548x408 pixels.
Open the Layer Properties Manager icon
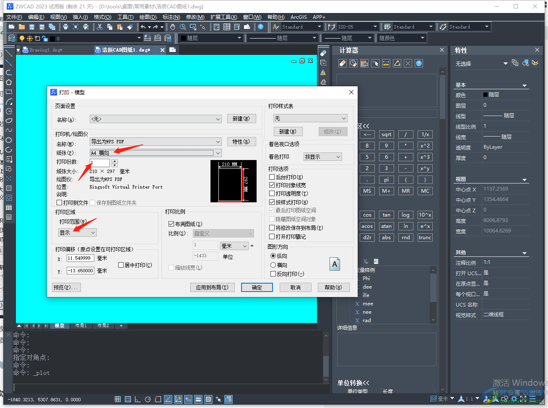click(x=12, y=38)
